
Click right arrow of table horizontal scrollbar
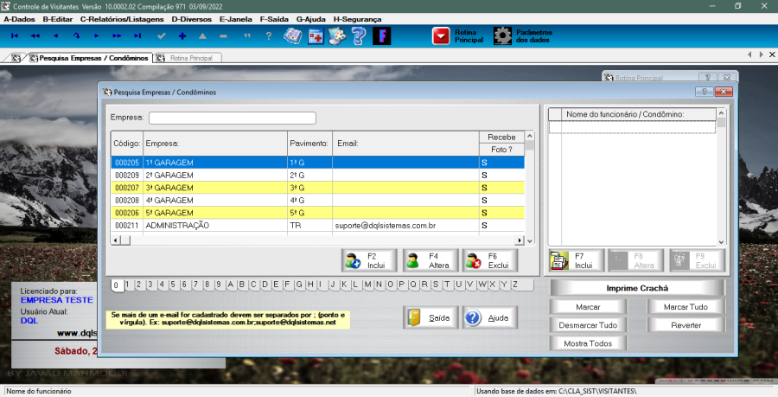(520, 240)
